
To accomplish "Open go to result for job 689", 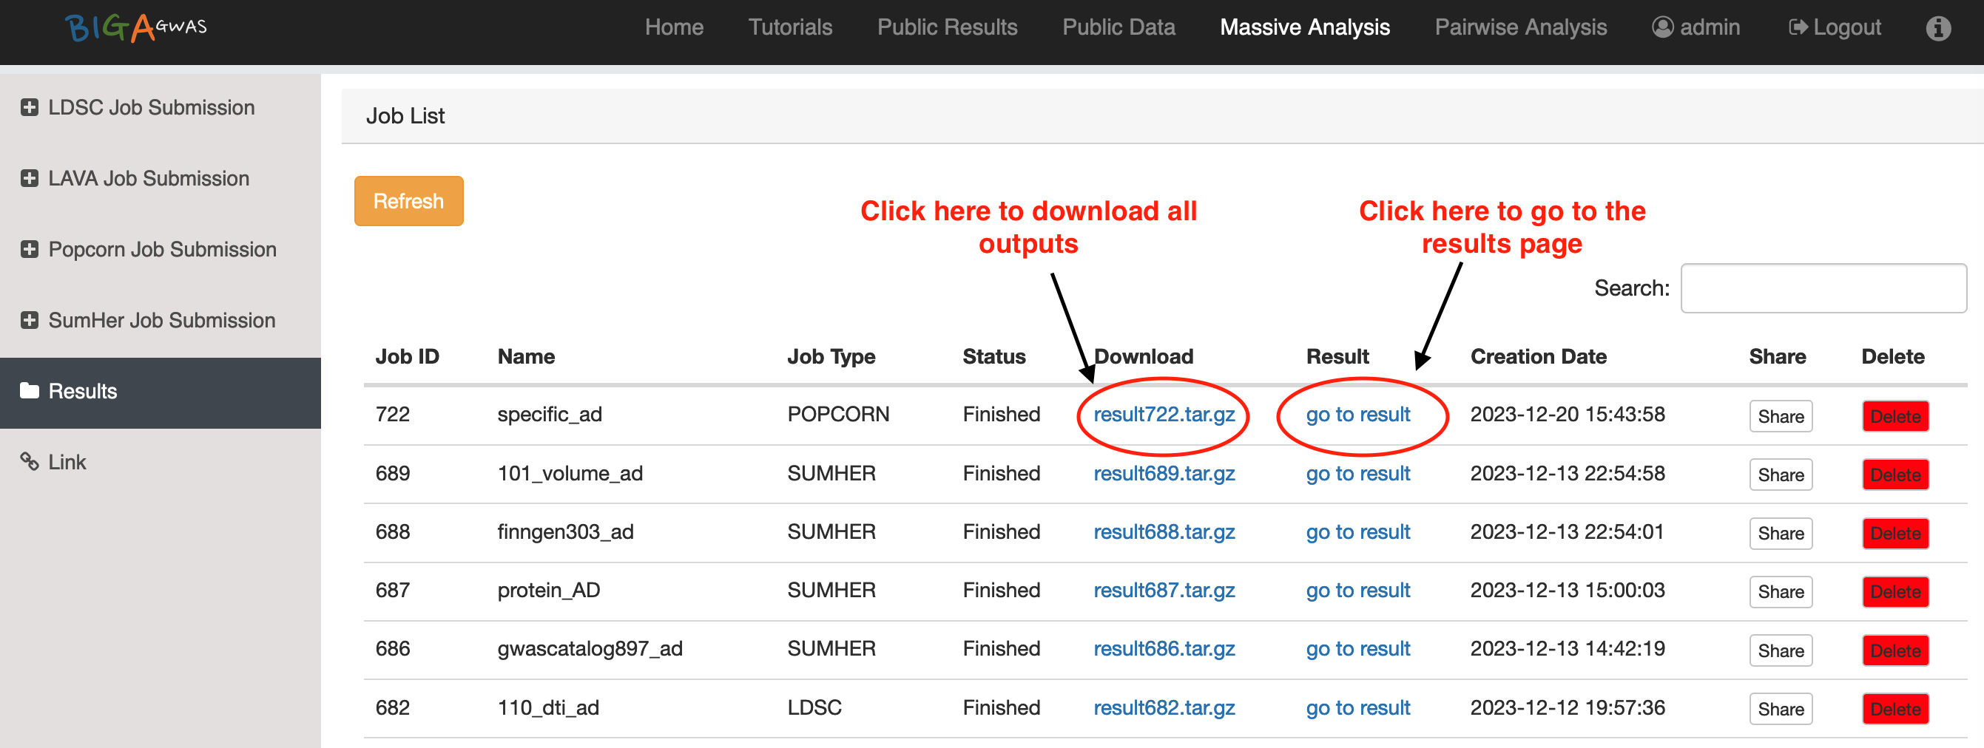I will (x=1357, y=473).
